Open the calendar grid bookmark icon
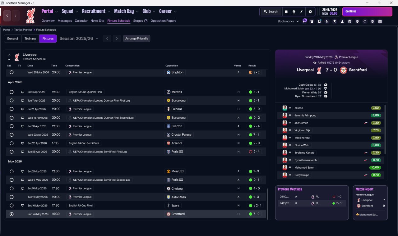 pyautogui.click(x=380, y=21)
